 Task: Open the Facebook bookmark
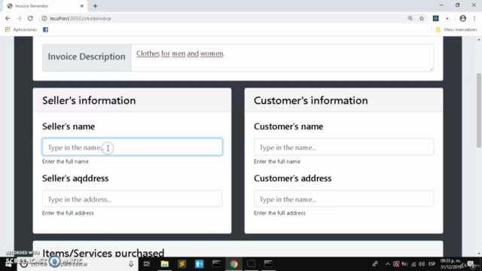coord(45,29)
